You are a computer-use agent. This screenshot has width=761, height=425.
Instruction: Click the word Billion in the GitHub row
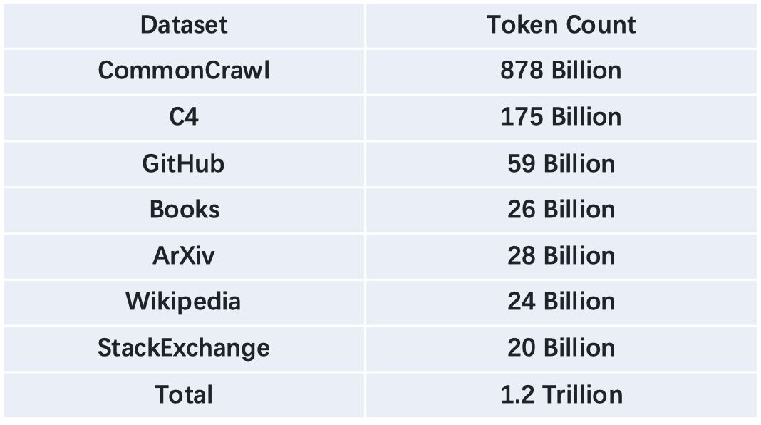click(x=579, y=164)
